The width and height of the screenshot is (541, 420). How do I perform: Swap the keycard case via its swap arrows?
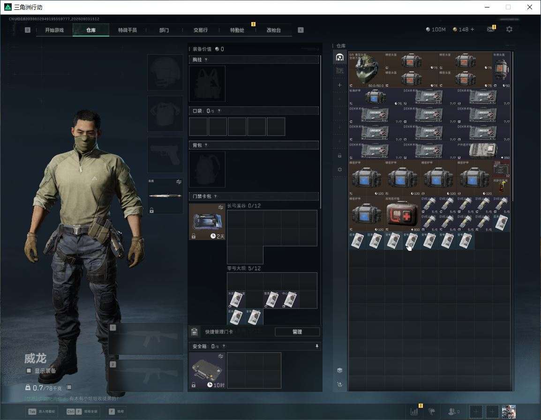pos(220,207)
